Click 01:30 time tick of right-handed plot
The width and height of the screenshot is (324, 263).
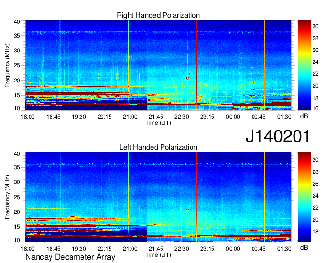[x=284, y=117]
